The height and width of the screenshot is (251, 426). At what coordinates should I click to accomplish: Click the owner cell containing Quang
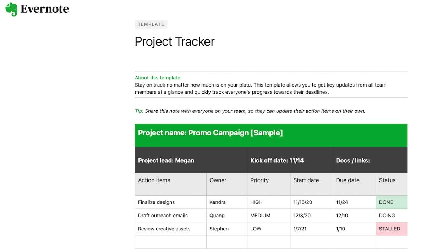tap(217, 216)
